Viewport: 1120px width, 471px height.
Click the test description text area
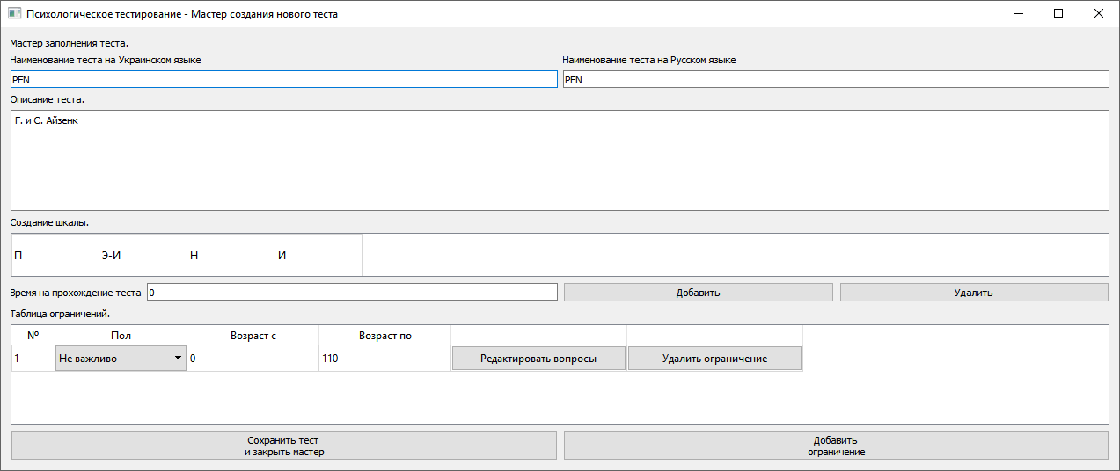pyautogui.click(x=559, y=160)
